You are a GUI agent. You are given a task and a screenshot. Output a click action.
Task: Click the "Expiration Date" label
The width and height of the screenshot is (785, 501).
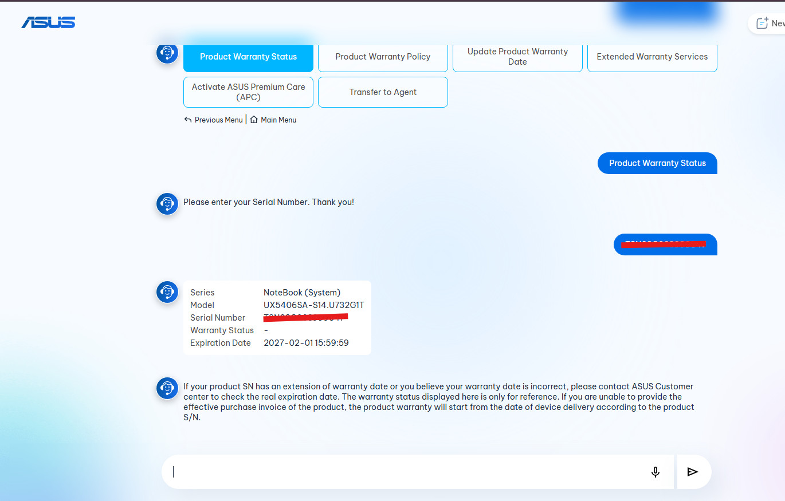pos(221,343)
